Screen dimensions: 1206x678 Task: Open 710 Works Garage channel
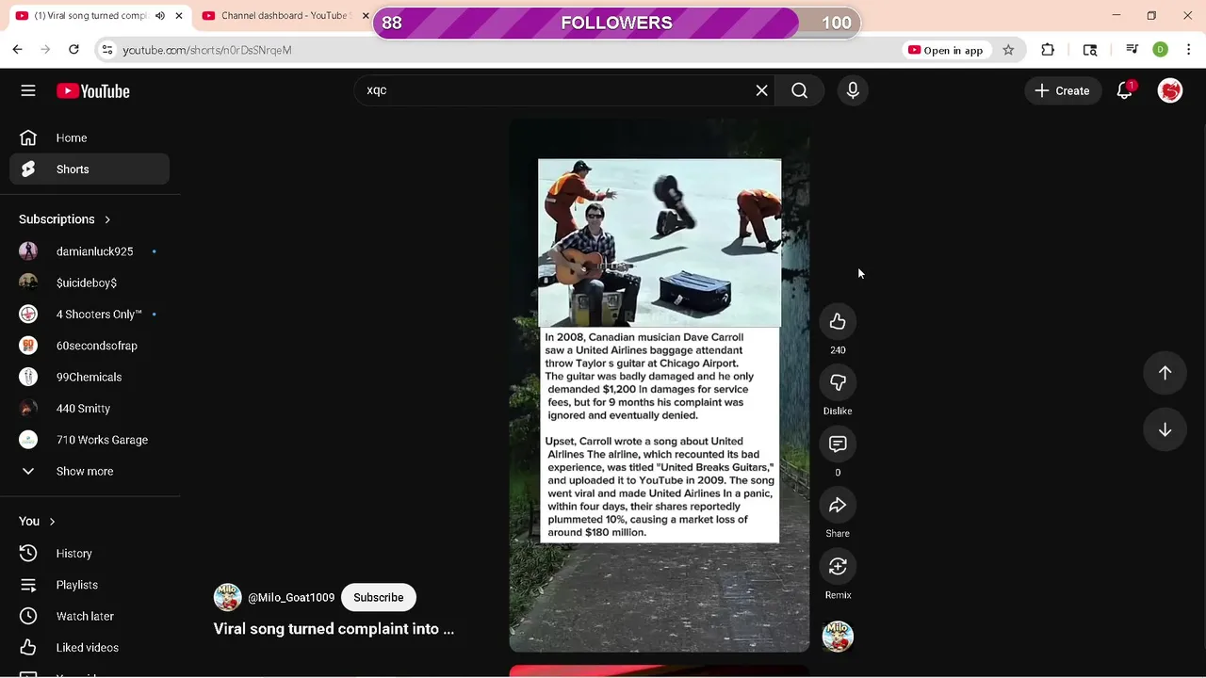tap(90, 440)
